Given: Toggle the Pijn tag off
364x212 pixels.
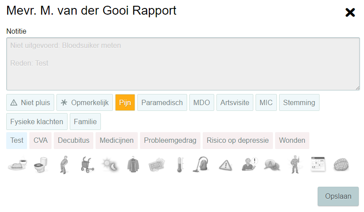Looking at the screenshot, I should coord(125,102).
